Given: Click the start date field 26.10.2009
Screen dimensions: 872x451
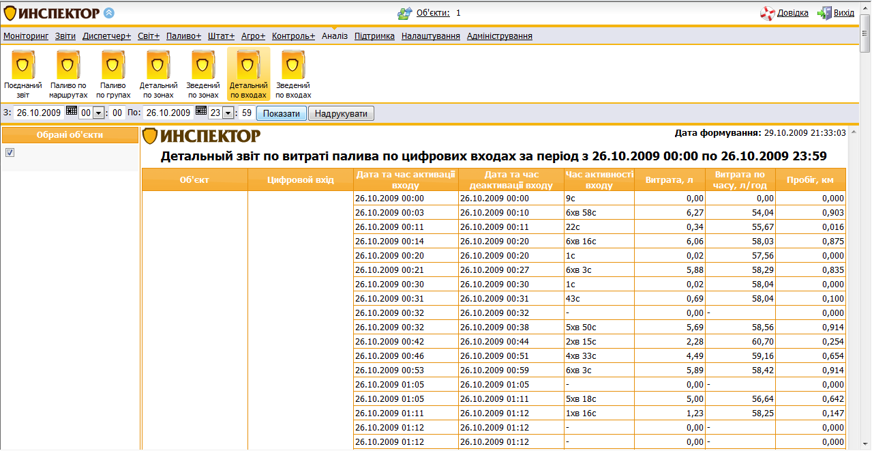Looking at the screenshot, I should (x=39, y=113).
